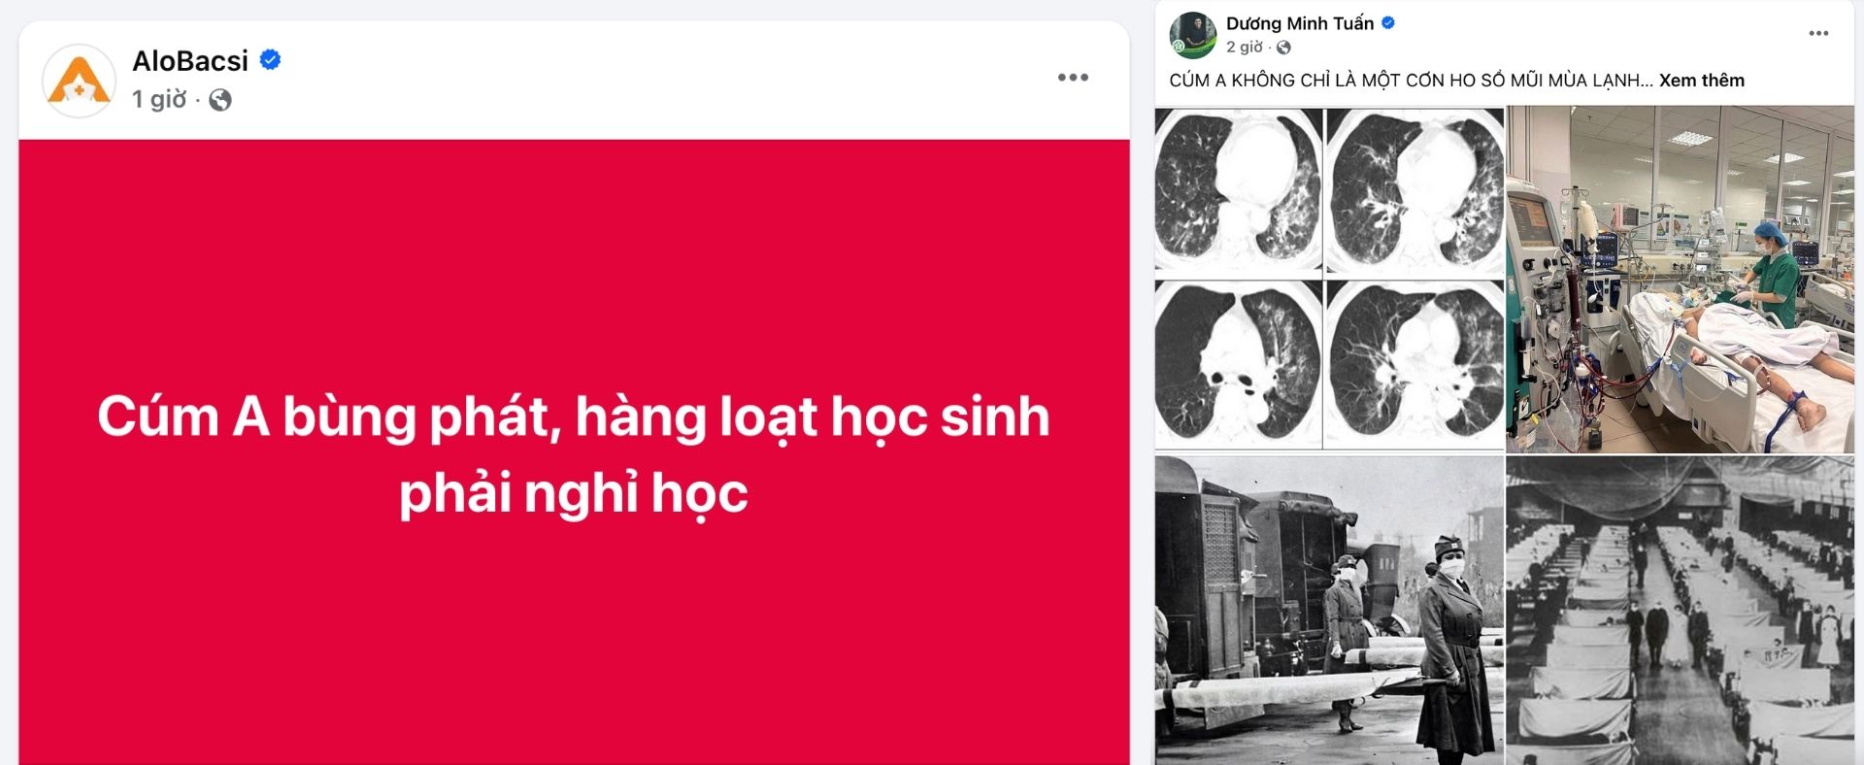Image resolution: width=1864 pixels, height=765 pixels.
Task: Open AloBacsi page name link
Action: [x=190, y=60]
